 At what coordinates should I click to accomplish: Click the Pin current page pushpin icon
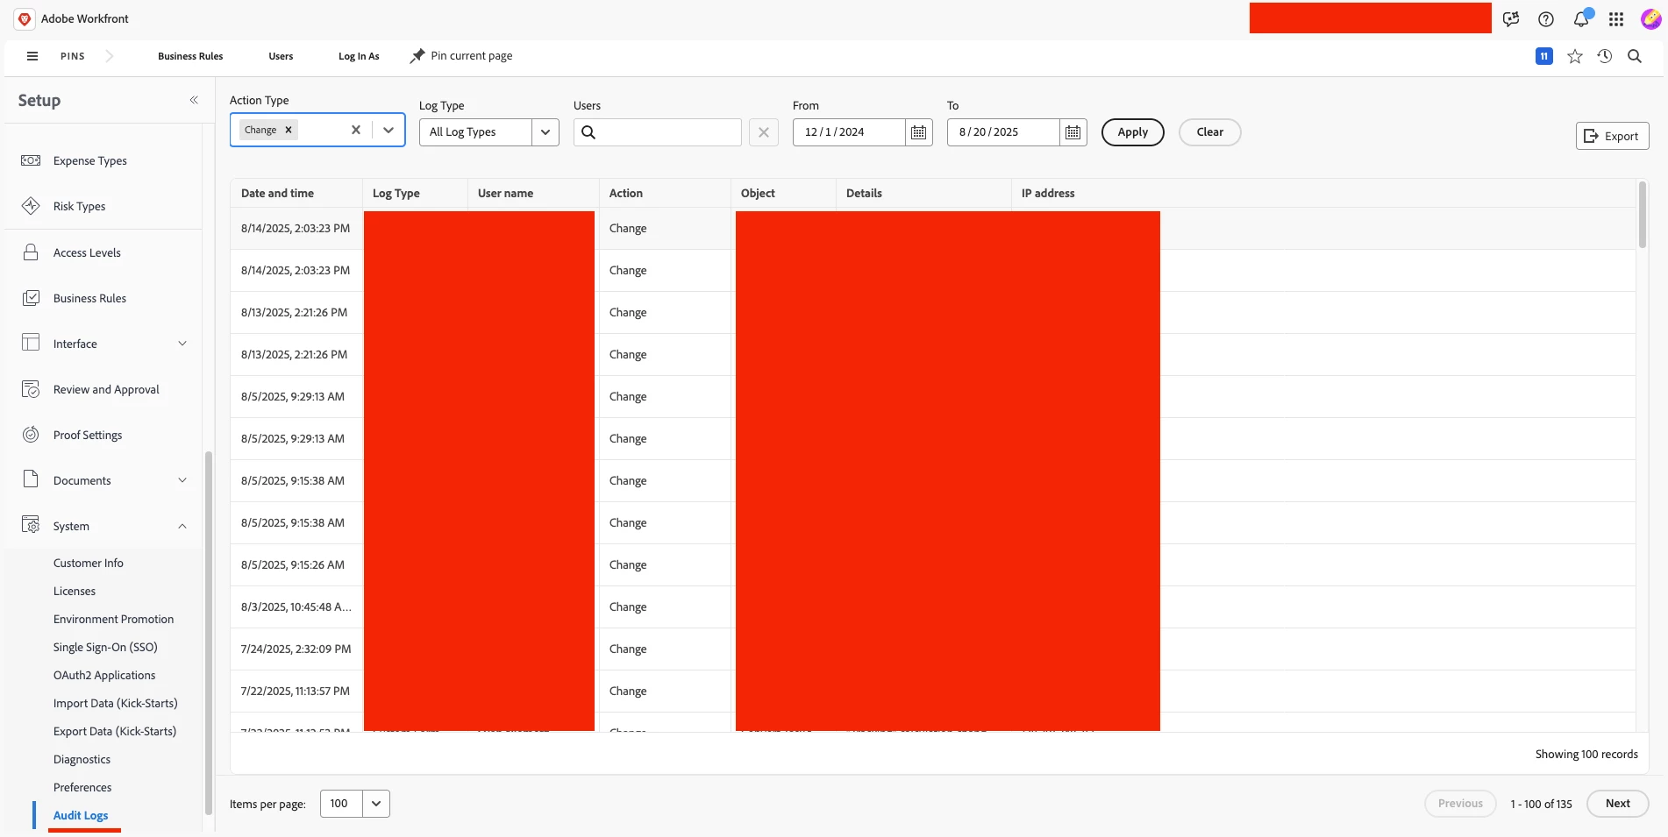417,56
